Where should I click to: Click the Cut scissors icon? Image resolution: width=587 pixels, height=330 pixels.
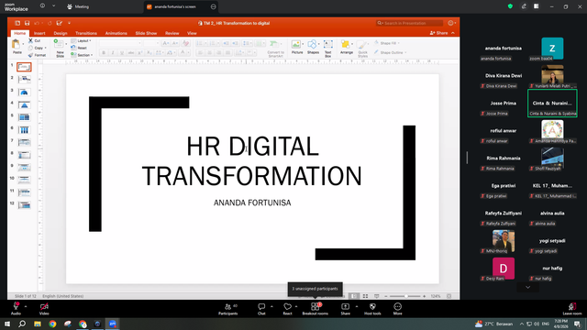click(31, 40)
